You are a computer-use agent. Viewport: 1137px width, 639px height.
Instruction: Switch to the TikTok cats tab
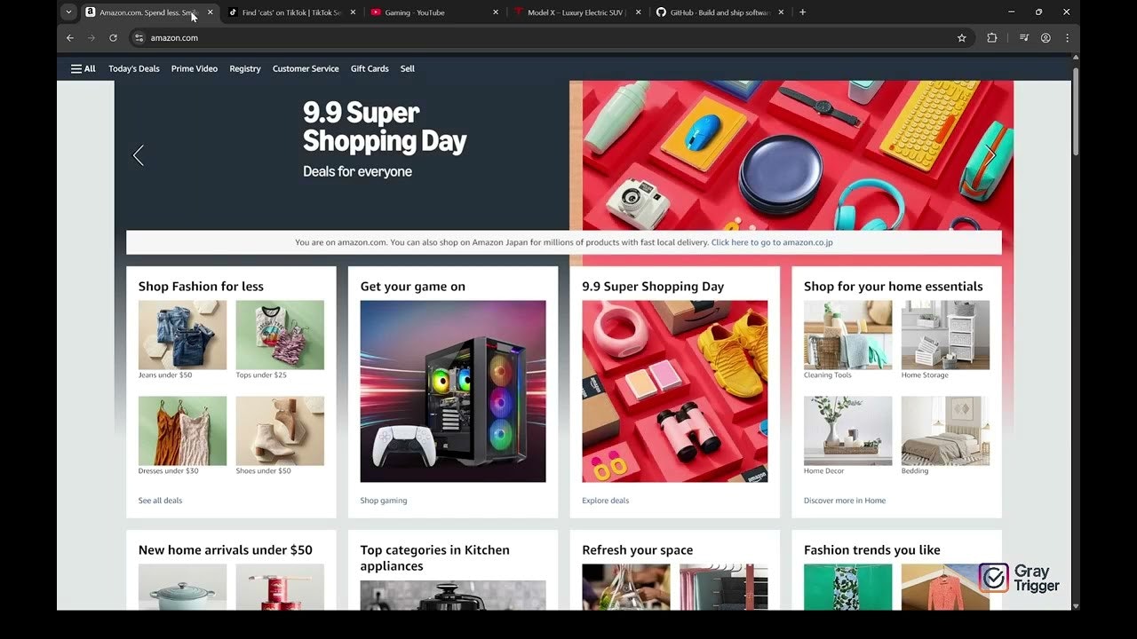[291, 12]
